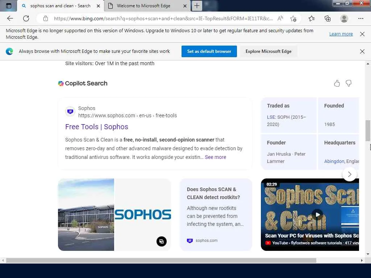The image size is (371, 278).
Task: Click the Microsoft Edge logo icon
Action: (9, 51)
